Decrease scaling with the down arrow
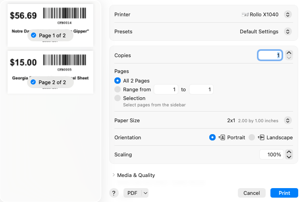Viewport: 301px width, 202px height. [x=289, y=157]
